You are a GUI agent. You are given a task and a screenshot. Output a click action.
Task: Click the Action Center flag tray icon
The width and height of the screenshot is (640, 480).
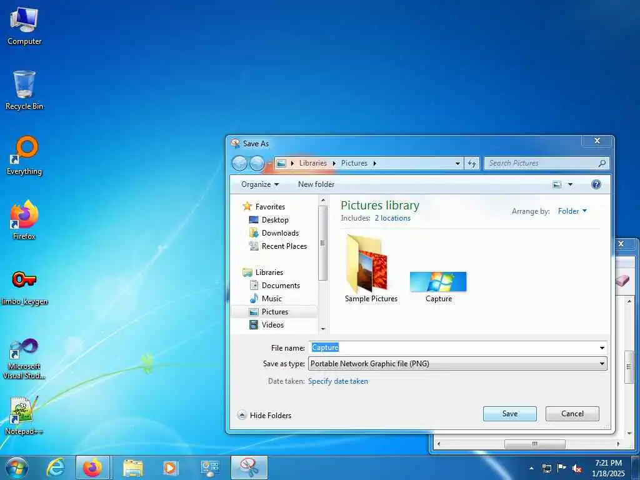[562, 468]
